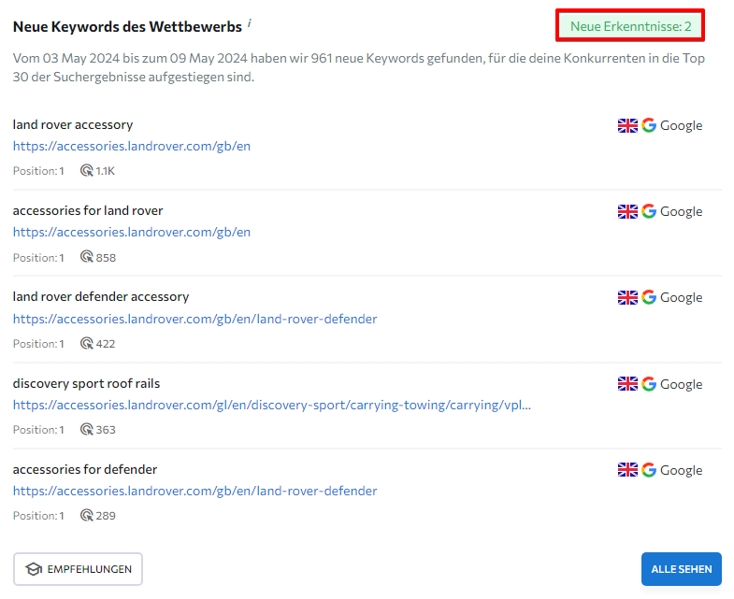The image size is (734, 599).
Task: Click graduation cap icon in Empfehlungen button
Action: pyautogui.click(x=34, y=569)
